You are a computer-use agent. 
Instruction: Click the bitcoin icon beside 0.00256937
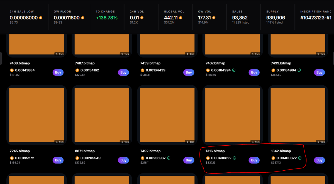tap(143, 158)
